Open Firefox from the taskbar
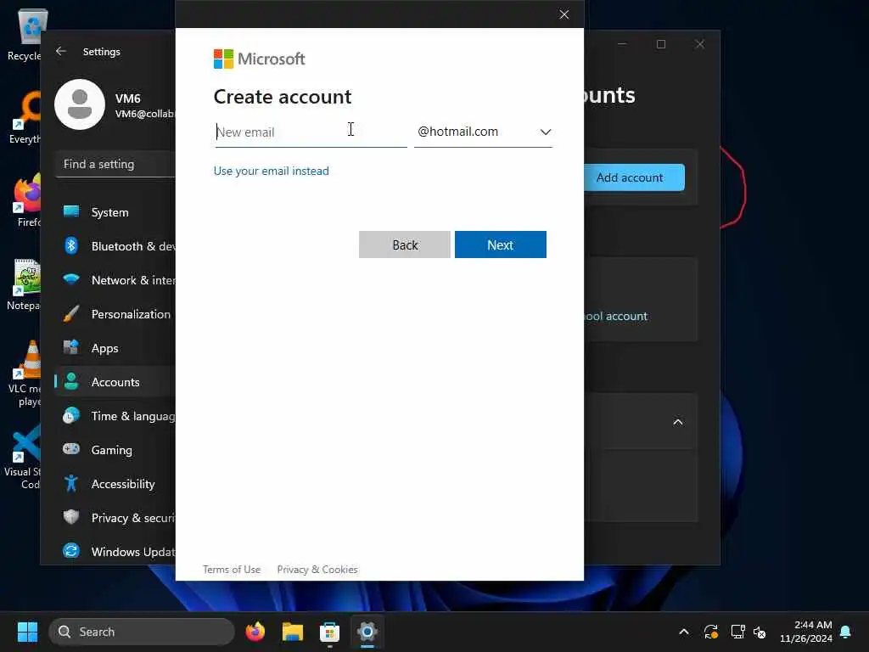869x652 pixels. point(255,632)
